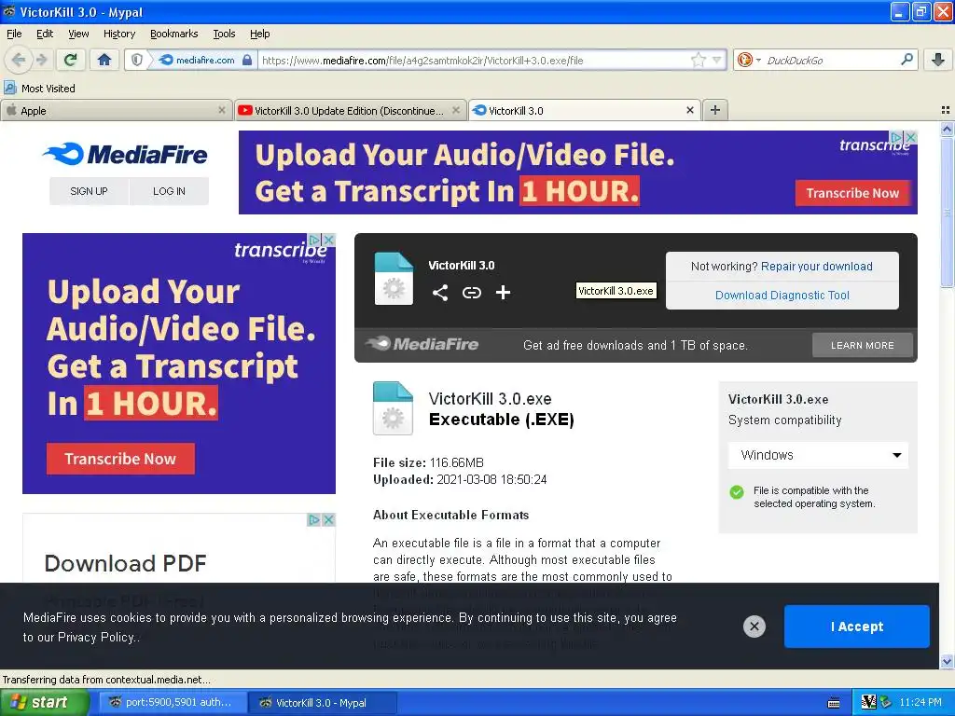The image size is (955, 716).
Task: Close the Download PDF ad X
Action: [329, 520]
